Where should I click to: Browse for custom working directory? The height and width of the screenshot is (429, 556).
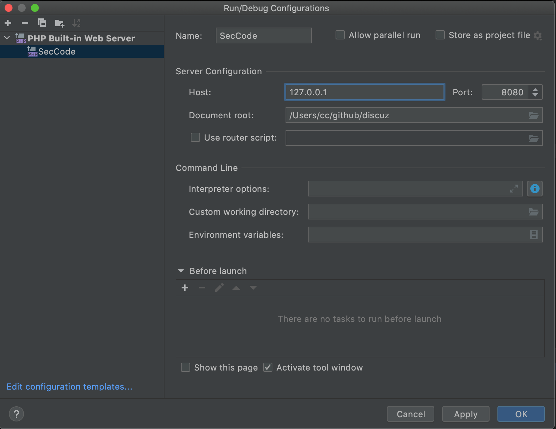pos(534,212)
